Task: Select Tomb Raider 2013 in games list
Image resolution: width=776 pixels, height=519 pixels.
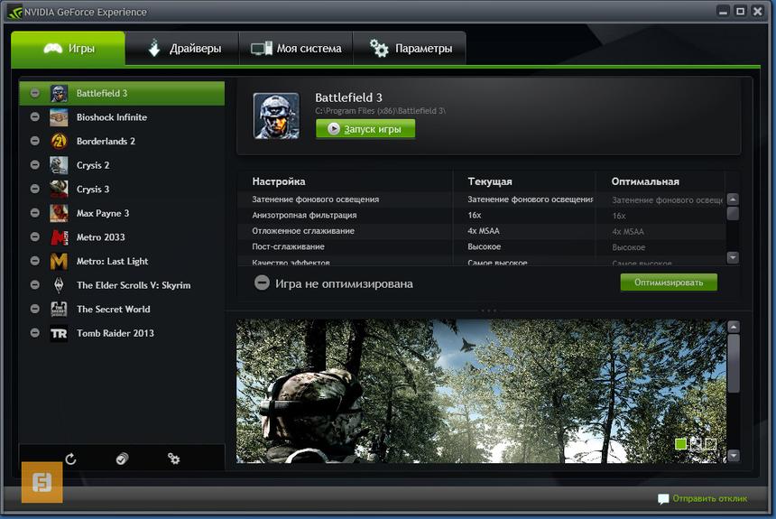Action: point(122,333)
